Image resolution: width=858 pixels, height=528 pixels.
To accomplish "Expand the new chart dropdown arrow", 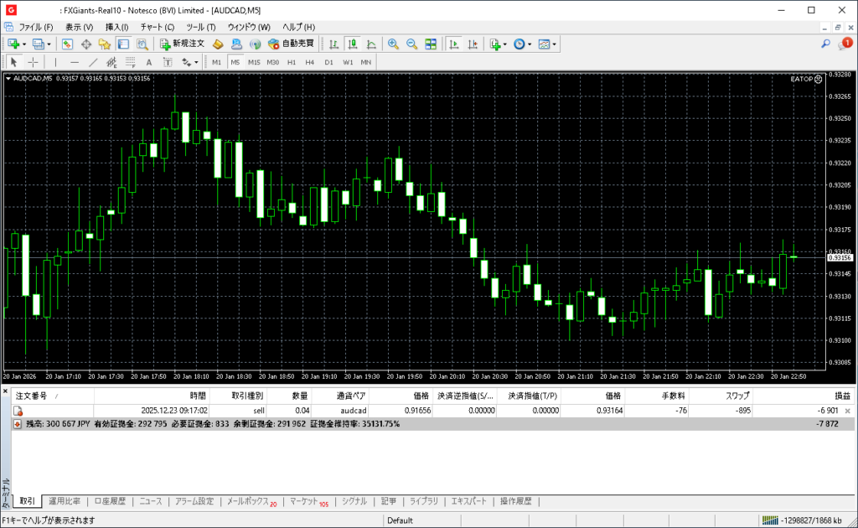I will click(x=24, y=44).
